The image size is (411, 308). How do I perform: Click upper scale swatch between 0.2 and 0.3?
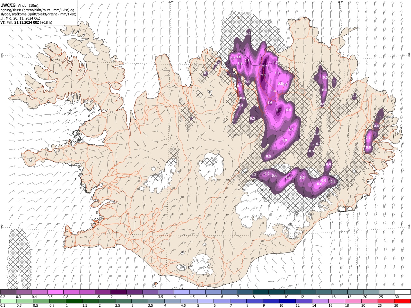[8, 292]
